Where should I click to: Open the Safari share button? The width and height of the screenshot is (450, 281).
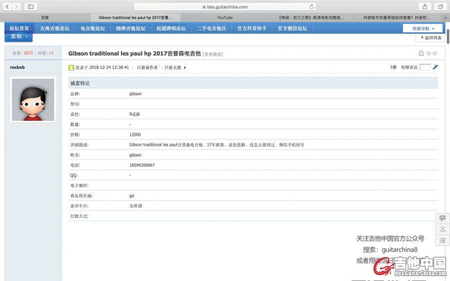pos(424,6)
